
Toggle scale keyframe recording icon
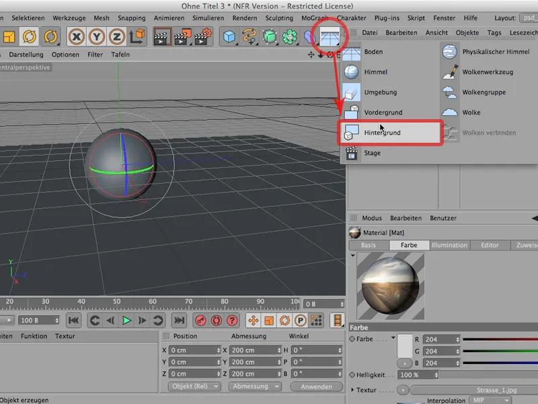269,321
